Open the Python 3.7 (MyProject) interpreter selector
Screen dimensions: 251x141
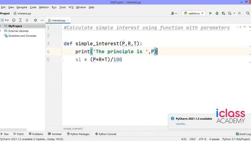pos(236,139)
